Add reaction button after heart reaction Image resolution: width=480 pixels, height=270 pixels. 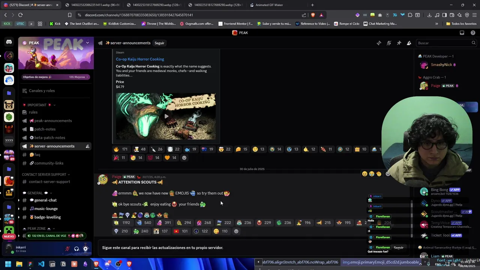[184, 158]
